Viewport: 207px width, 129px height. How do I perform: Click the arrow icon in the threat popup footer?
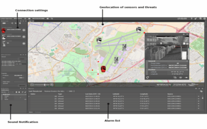(x=186, y=78)
